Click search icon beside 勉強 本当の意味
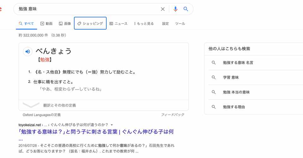The height and width of the screenshot is (158, 303). coord(214,92)
